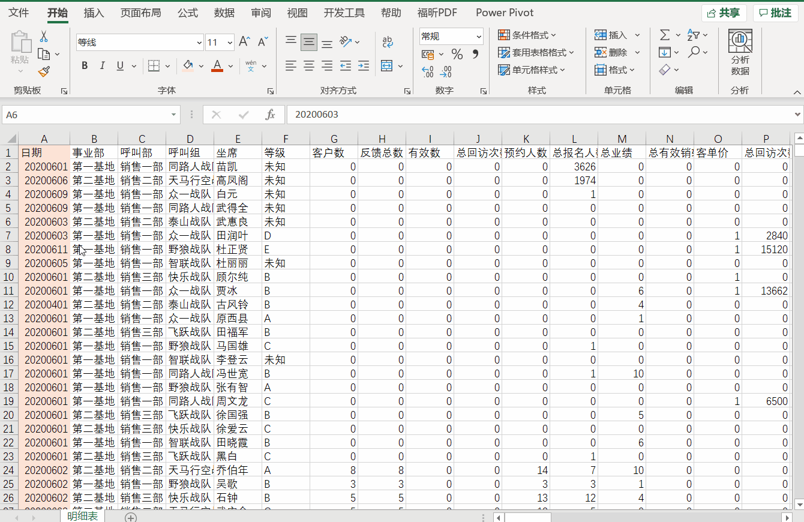Switch to 页面布局 tab
Viewport: 804px width, 522px height.
click(x=140, y=13)
